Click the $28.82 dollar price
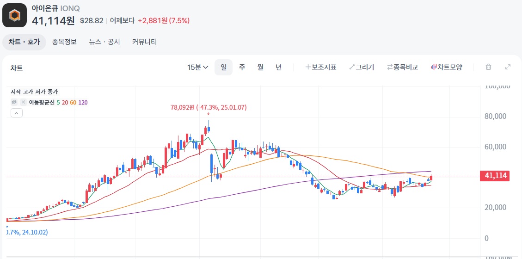The image size is (522, 259). pyautogui.click(x=92, y=21)
